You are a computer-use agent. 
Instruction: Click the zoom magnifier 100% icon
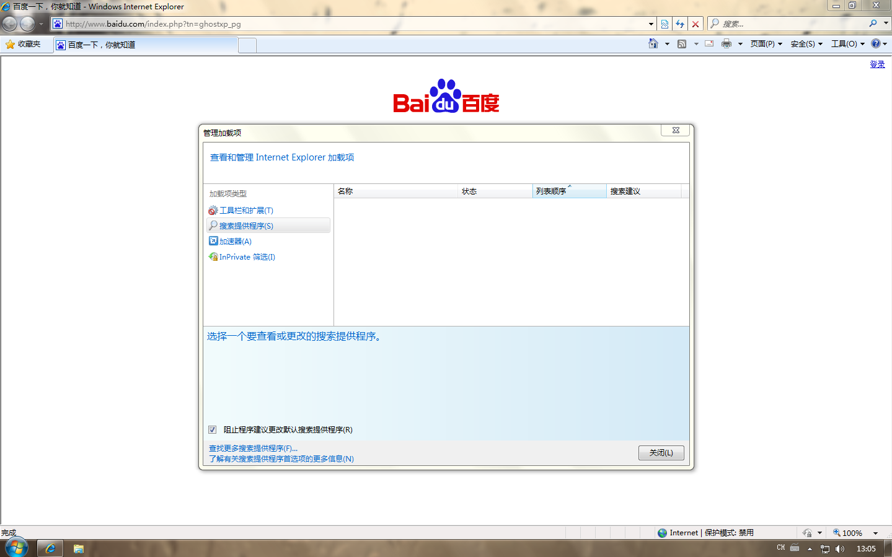point(837,533)
